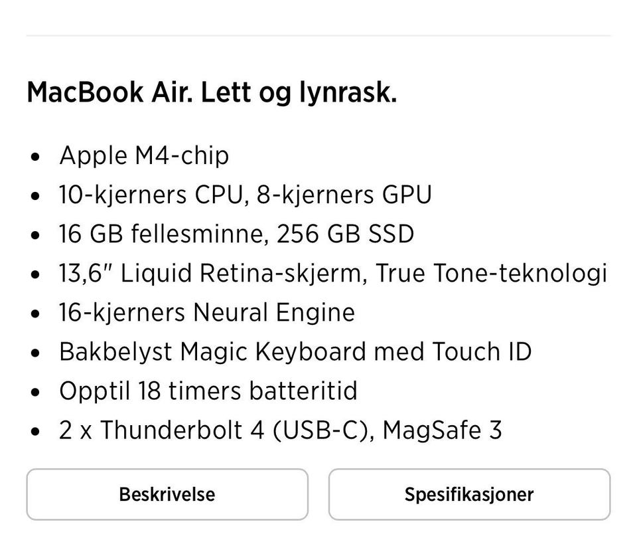Select the med Touch ID text
Screen dimensions: 637x544
(453, 351)
